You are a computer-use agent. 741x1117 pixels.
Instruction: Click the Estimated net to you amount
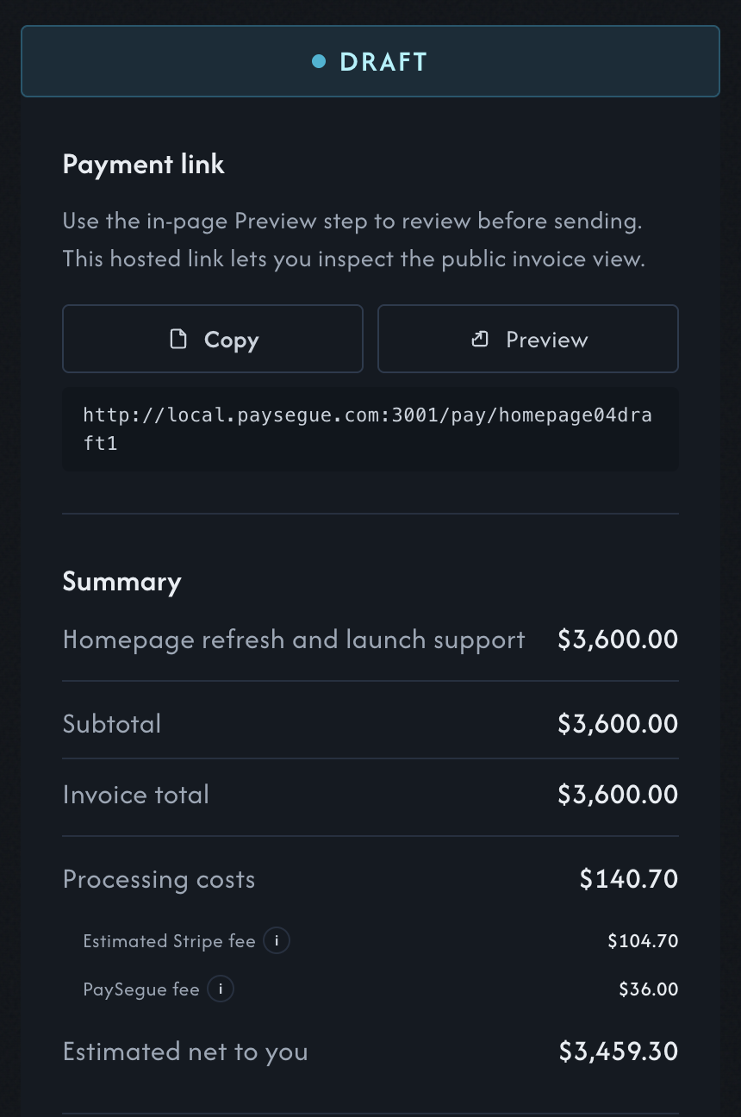[x=617, y=1051]
